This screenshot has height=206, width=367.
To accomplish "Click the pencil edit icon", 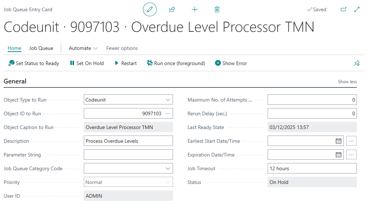I will click(x=150, y=9).
